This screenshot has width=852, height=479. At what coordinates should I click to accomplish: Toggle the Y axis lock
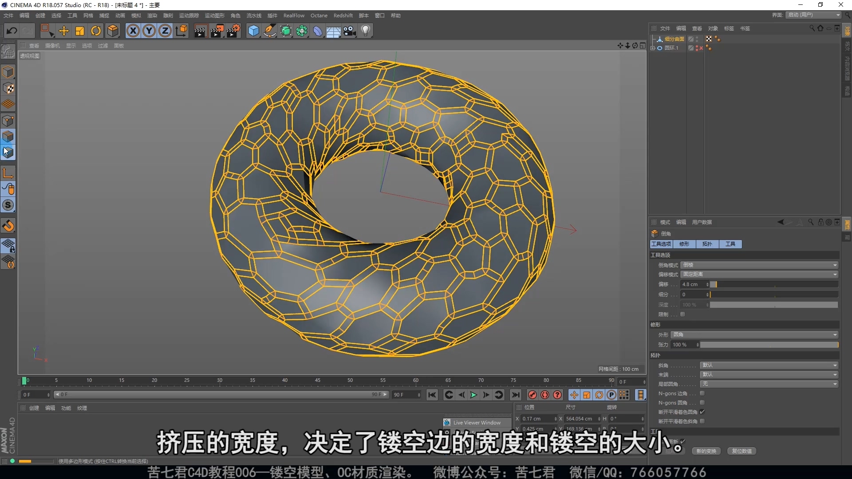(x=149, y=31)
